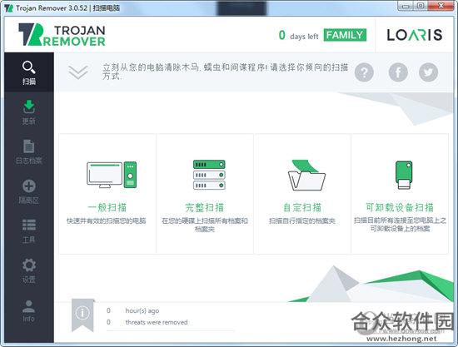Image resolution: width=458 pixels, height=347 pixels.
Task: Click the green FAMILY license badge
Action: 345,35
